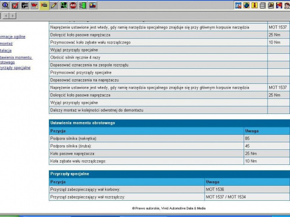The width and height of the screenshot is (290, 217).
Task: Go forward with the right arrow button
Action: [13, 16]
